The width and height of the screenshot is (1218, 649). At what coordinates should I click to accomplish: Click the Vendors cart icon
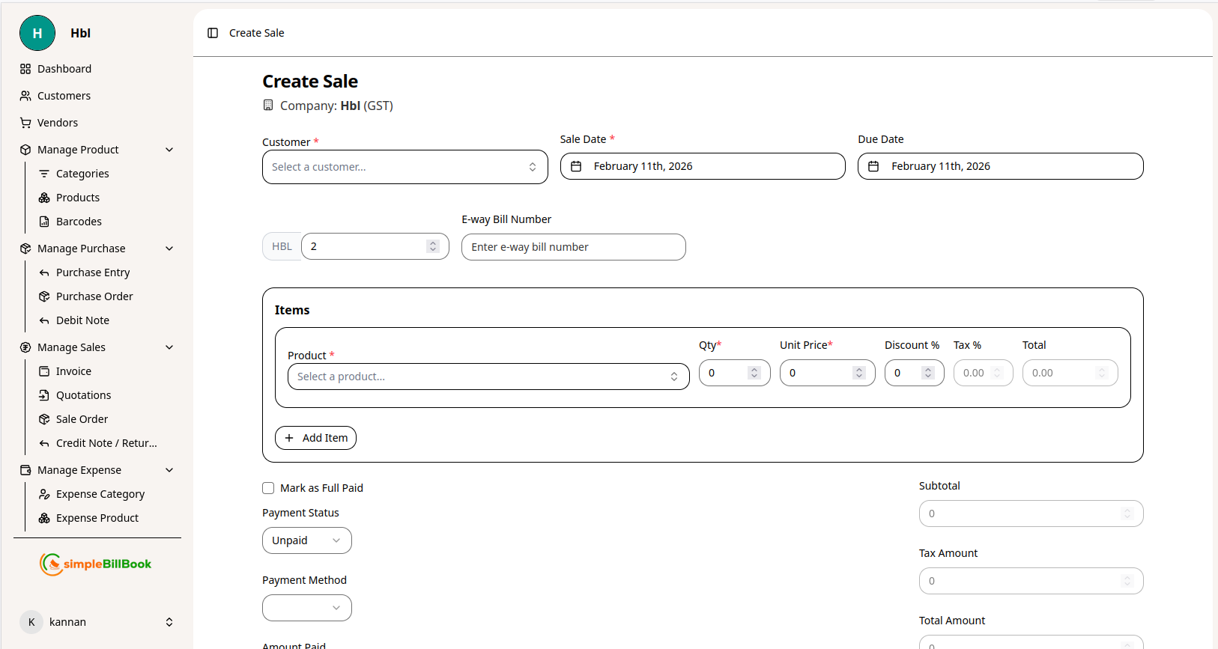[x=25, y=123]
